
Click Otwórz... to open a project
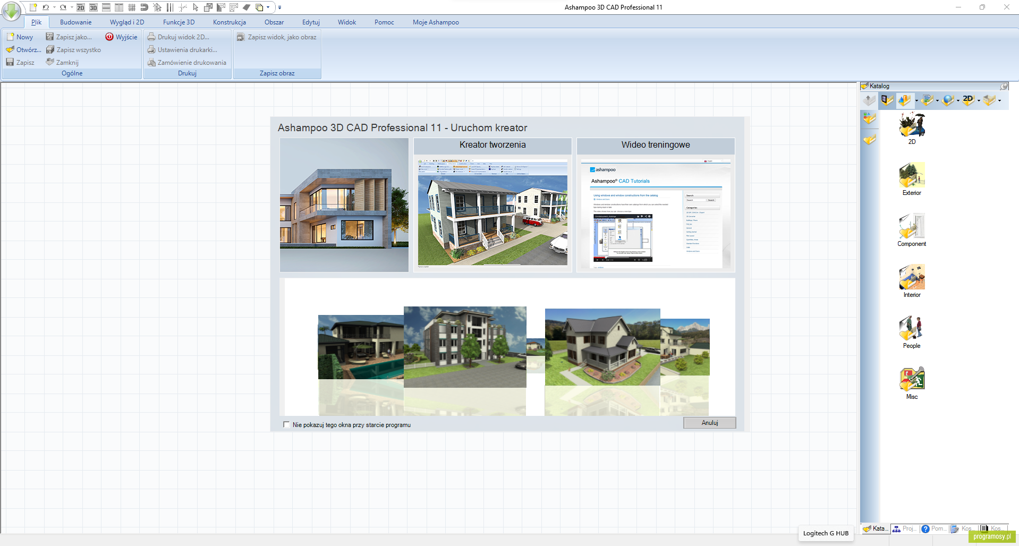tap(23, 50)
